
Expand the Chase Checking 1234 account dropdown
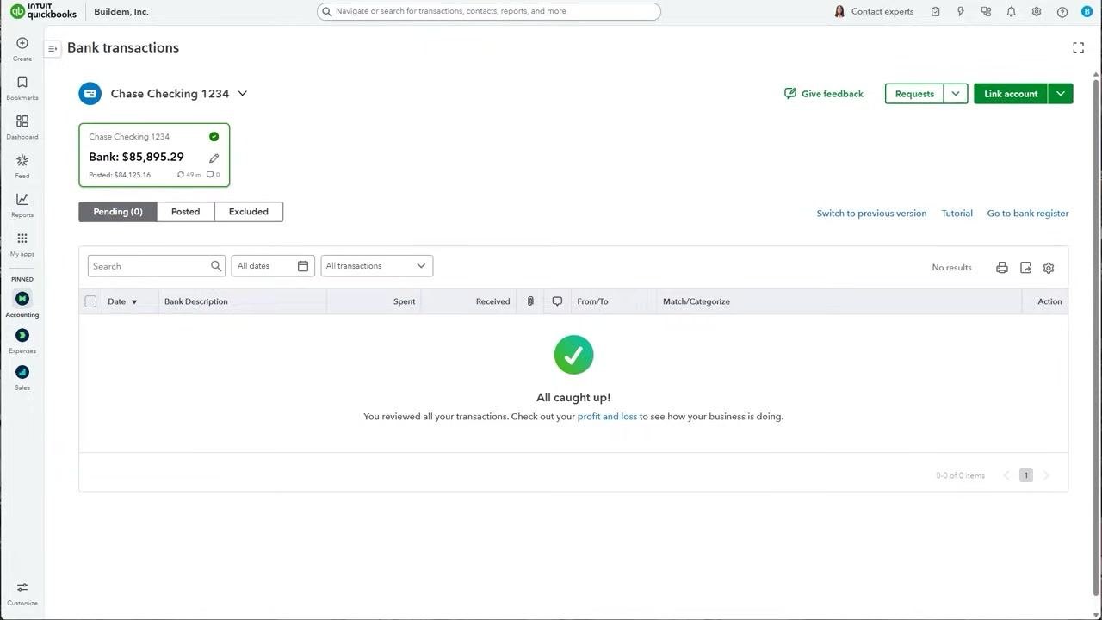coord(243,94)
